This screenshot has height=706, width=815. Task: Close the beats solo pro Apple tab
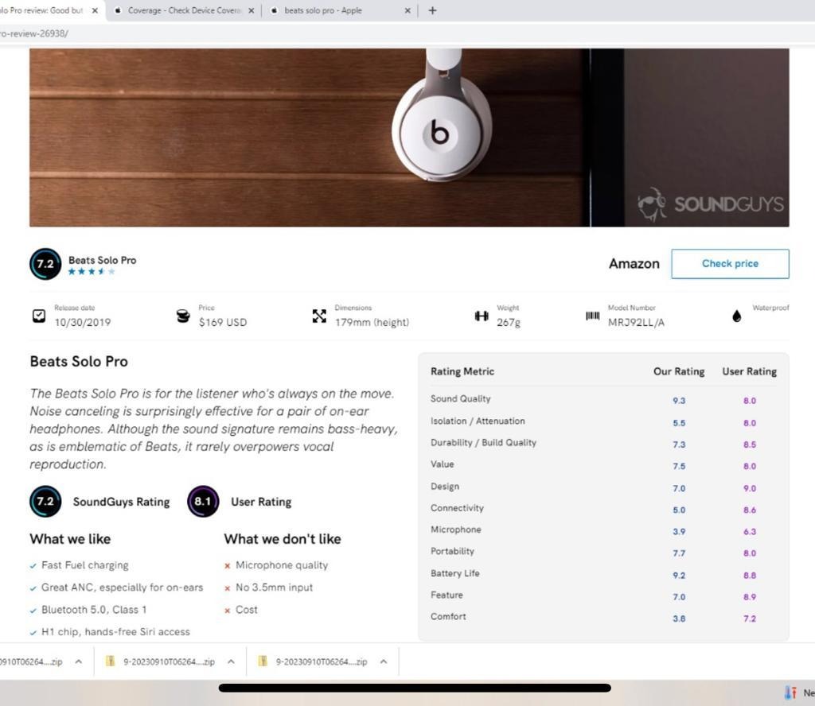(407, 10)
